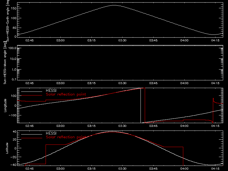Click 03:30 under the Longitude plot
Image resolution: width=228 pixels, height=171 pixels.
click(x=123, y=126)
